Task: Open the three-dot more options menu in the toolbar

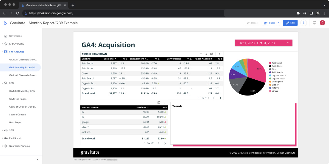Action: [x=303, y=23]
